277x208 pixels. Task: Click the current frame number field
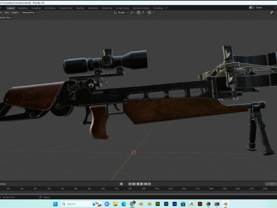(x=271, y=184)
